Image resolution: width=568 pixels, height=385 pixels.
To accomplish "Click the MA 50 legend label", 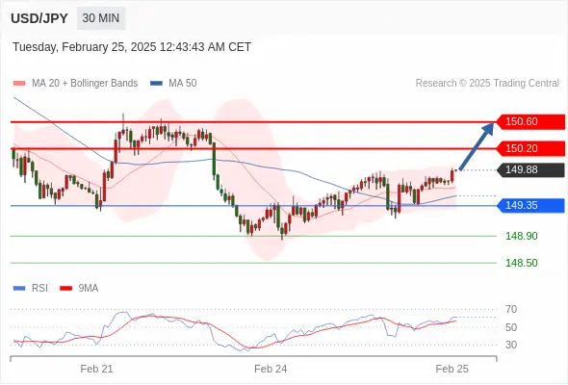I will coord(183,84).
